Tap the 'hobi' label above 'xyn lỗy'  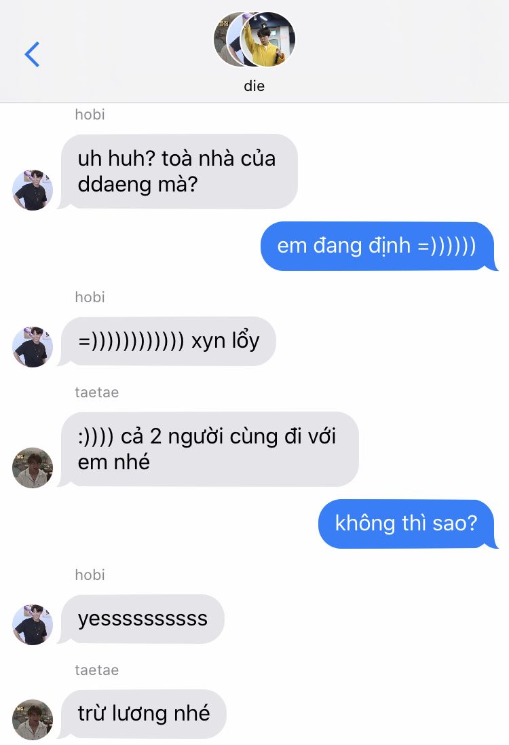[90, 297]
